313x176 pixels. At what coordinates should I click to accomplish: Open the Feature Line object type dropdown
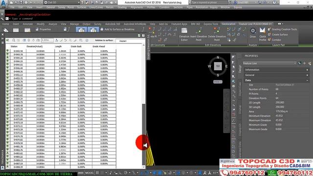(x=269, y=63)
